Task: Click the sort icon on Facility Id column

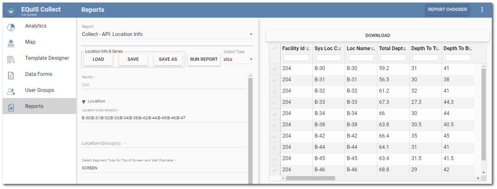Action: click(307, 48)
